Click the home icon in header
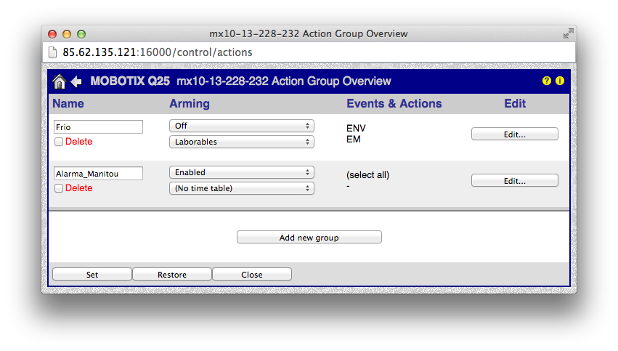 click(60, 81)
